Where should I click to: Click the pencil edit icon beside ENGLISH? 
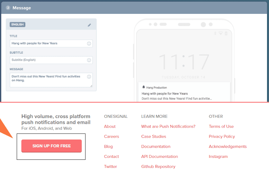pyautogui.click(x=89, y=25)
